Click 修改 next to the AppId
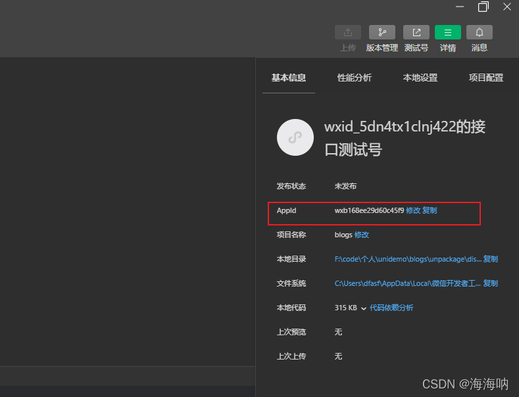The width and height of the screenshot is (519, 397). pyautogui.click(x=413, y=210)
